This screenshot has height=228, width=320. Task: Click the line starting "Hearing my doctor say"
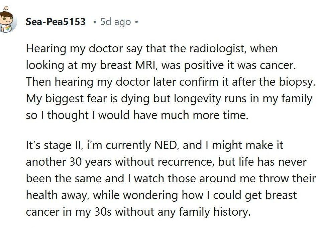pos(152,49)
